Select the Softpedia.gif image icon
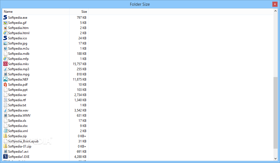The width and height of the screenshot is (280, 163). pos(5,23)
